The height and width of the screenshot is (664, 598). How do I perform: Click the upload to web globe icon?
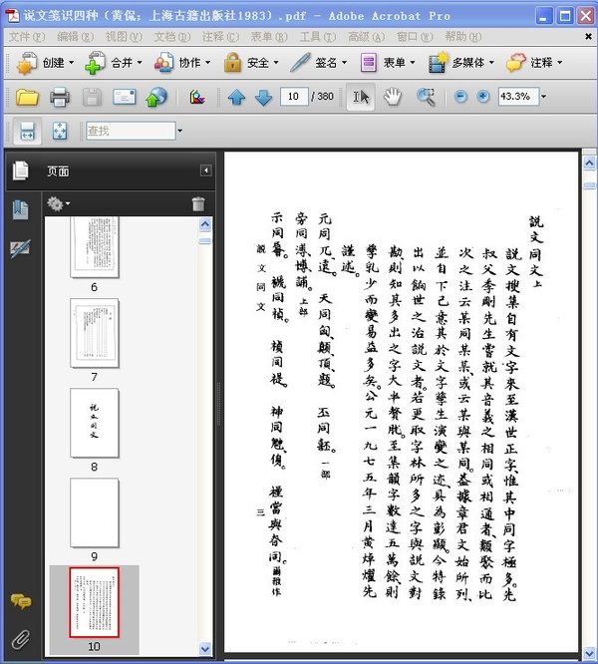coord(156,97)
